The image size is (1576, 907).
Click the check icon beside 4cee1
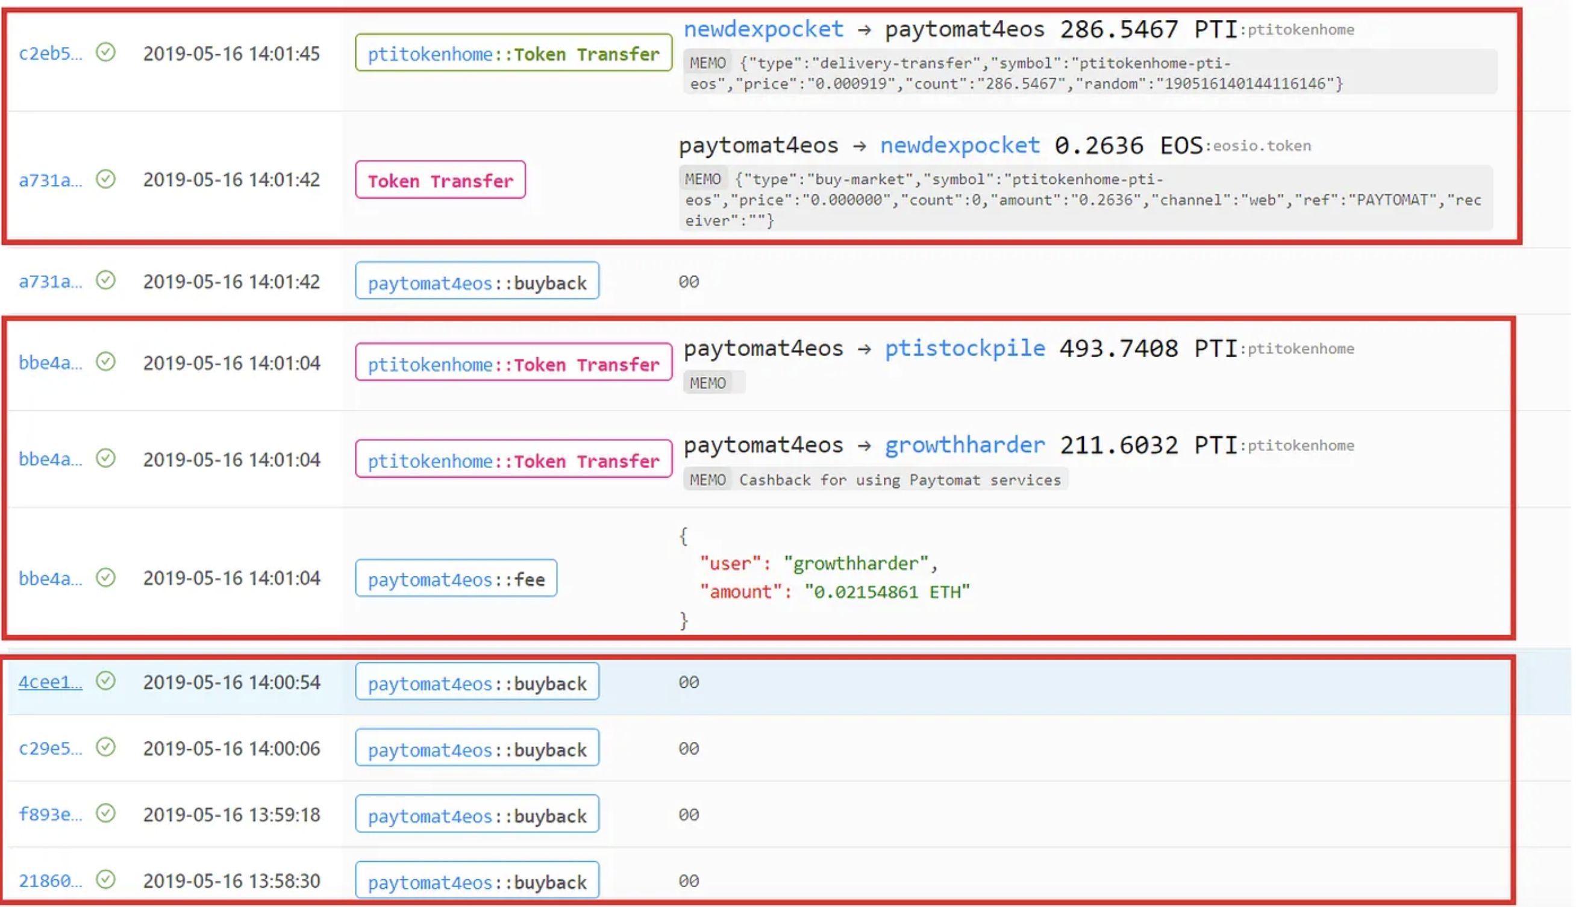click(x=106, y=681)
